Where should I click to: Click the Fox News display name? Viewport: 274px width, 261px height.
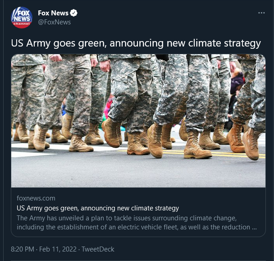[x=53, y=13]
